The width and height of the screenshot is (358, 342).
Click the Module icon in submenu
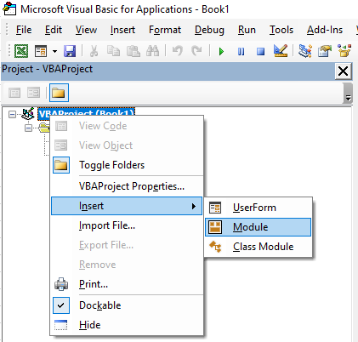(215, 227)
